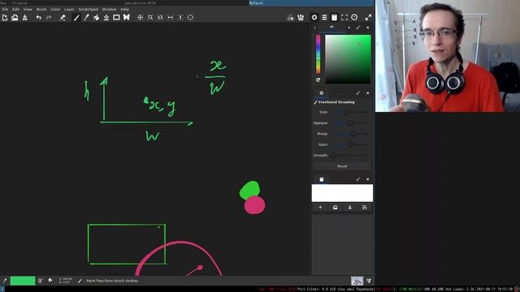Select the stamp-shaped tool icon
Viewport: 520px width, 292px height.
[106, 18]
